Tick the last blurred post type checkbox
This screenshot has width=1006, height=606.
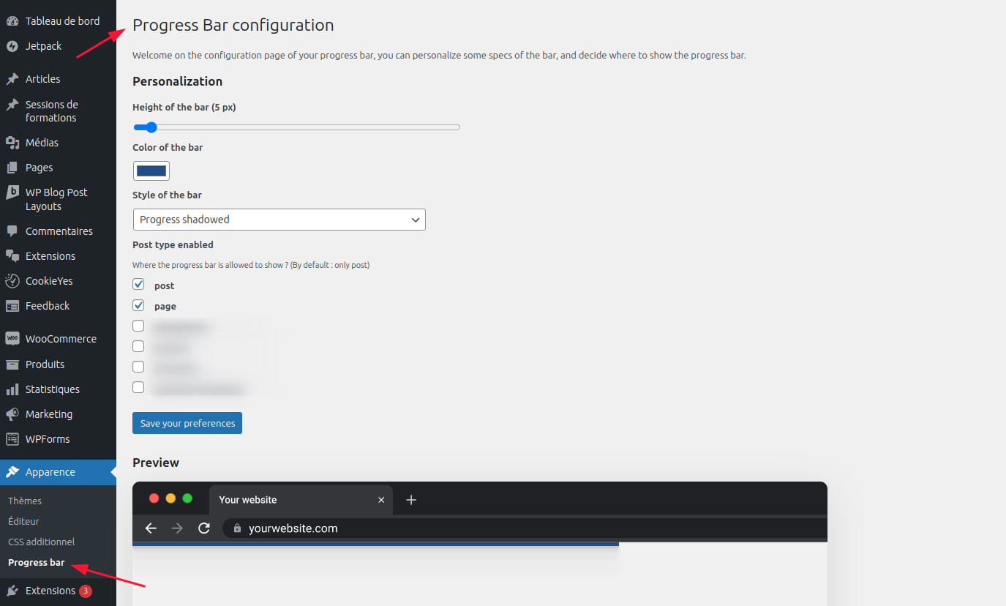[x=138, y=387]
